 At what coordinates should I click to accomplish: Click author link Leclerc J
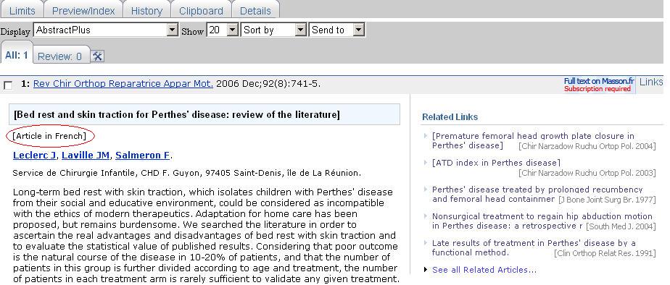coord(34,155)
